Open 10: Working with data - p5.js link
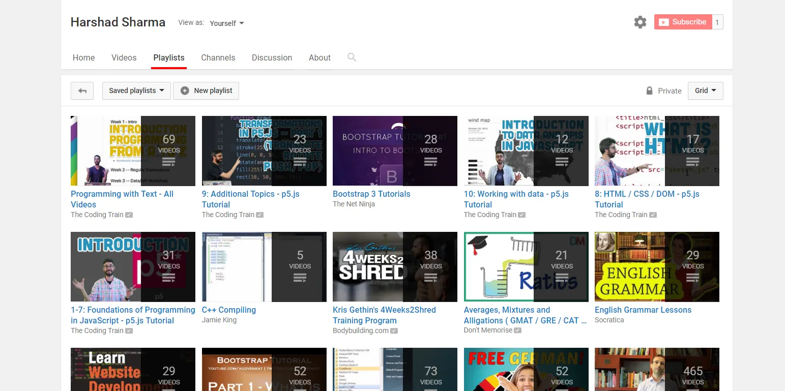 pyautogui.click(x=516, y=199)
